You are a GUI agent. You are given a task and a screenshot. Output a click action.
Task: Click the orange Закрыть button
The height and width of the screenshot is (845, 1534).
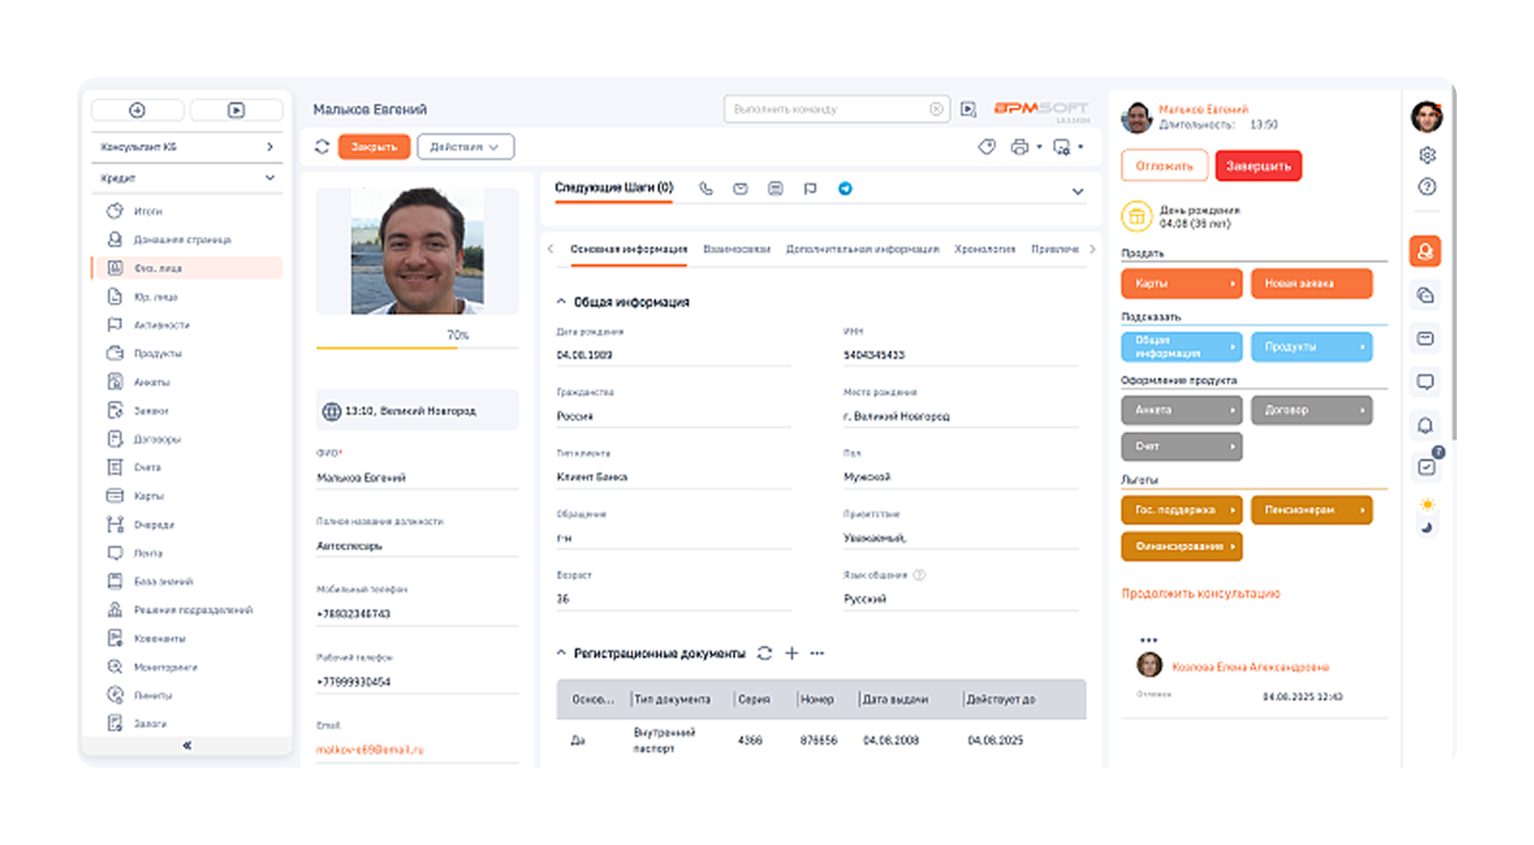pyautogui.click(x=374, y=147)
